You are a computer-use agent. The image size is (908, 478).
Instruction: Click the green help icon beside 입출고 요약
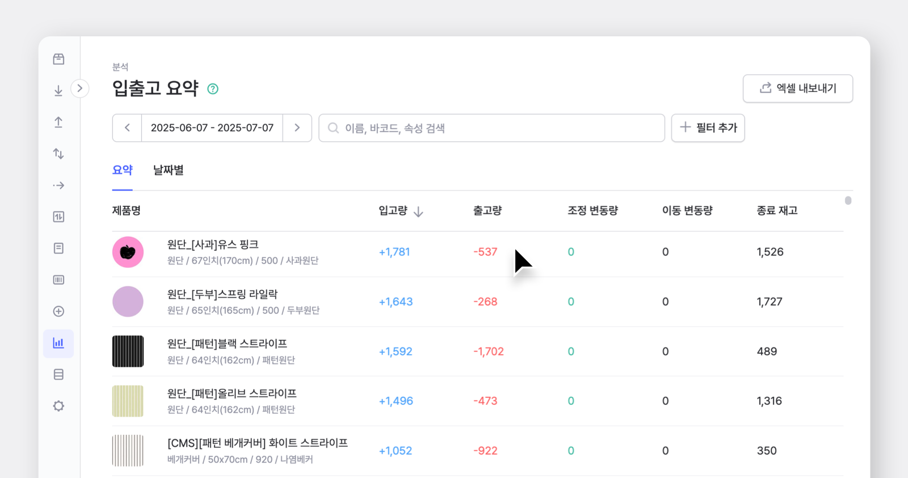pos(213,89)
